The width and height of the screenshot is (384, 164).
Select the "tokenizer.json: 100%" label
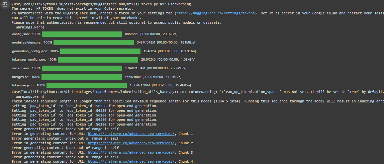pos(29,85)
